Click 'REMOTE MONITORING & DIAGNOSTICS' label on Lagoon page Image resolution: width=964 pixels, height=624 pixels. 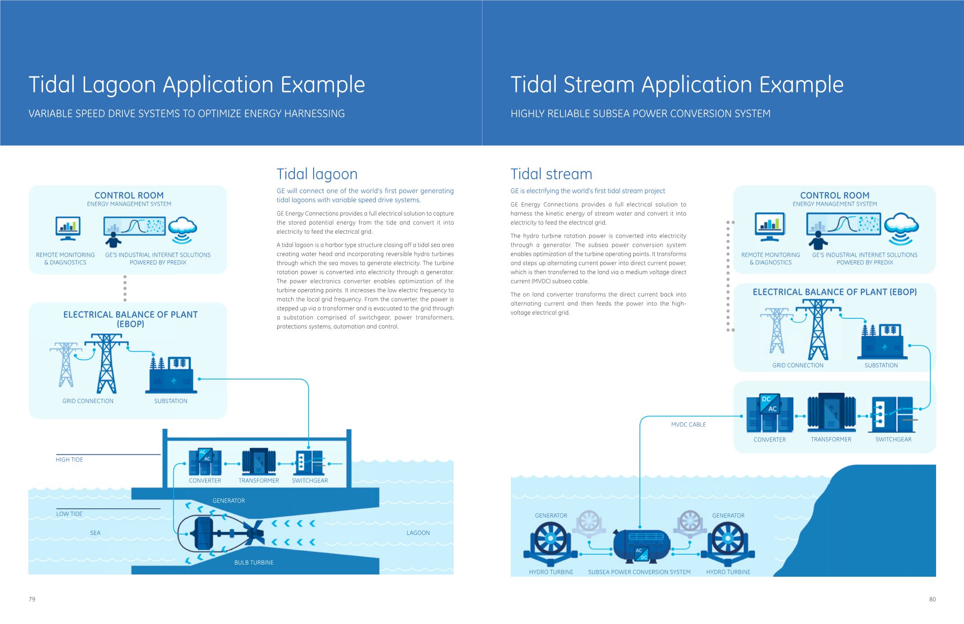click(x=65, y=258)
